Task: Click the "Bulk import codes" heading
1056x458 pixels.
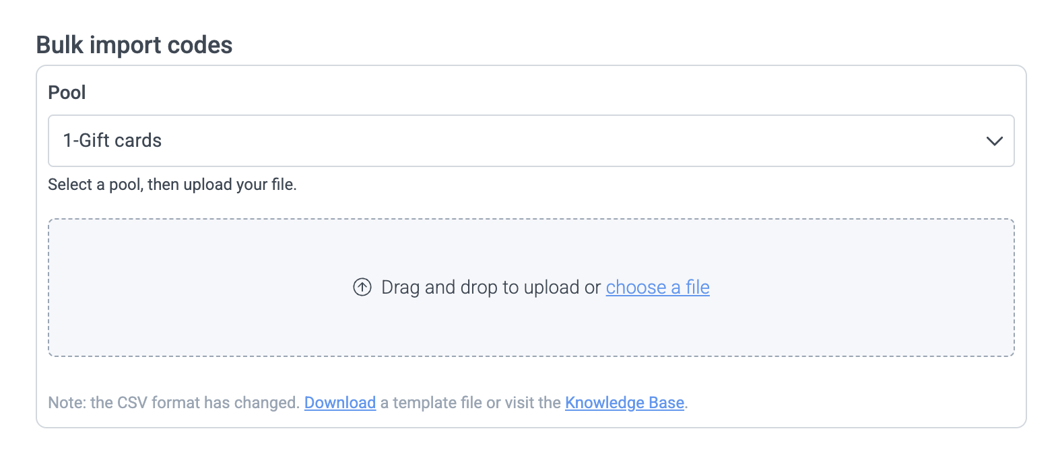Action: tap(134, 45)
